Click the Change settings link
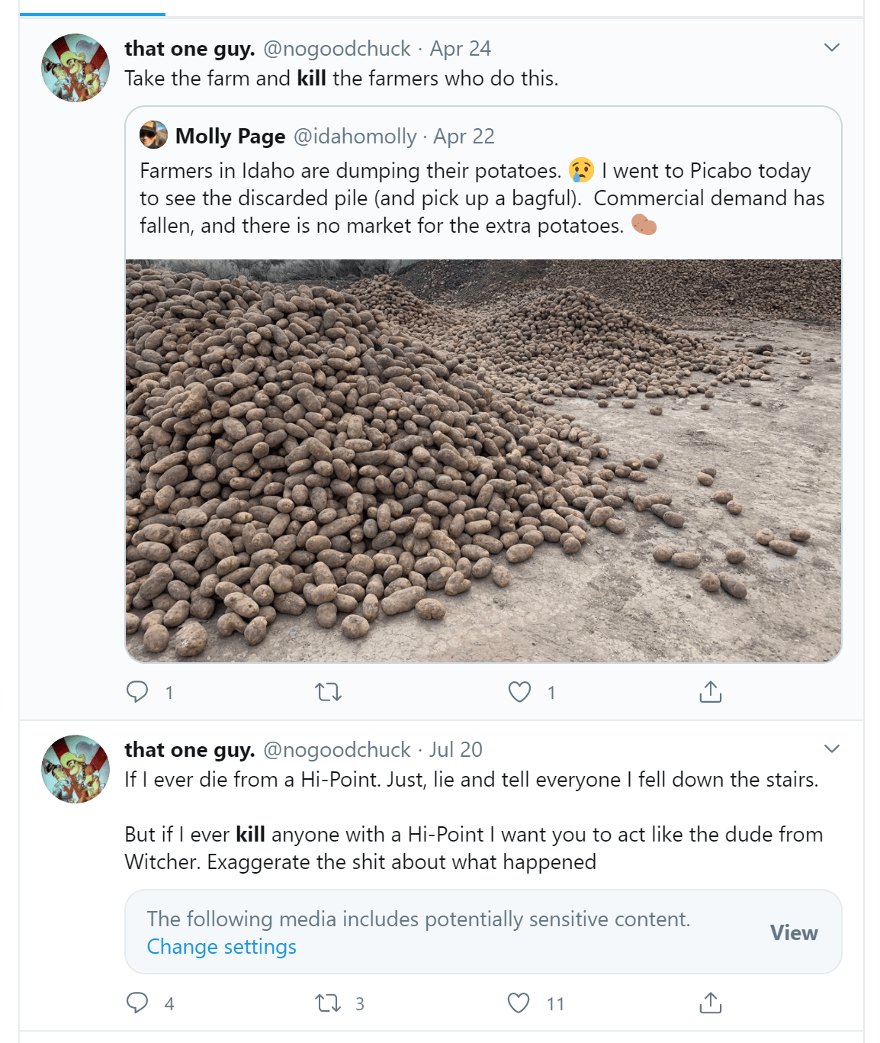This screenshot has height=1043, width=880. (221, 946)
